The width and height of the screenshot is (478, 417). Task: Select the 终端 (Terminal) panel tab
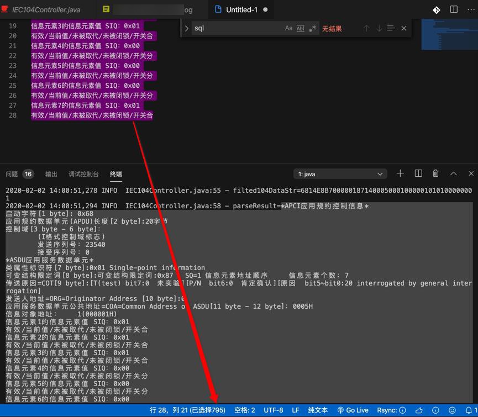pos(116,174)
